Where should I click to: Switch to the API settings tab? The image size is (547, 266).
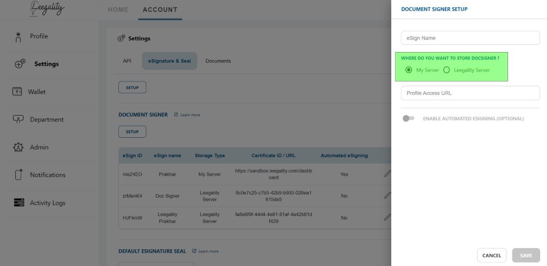pos(127,61)
